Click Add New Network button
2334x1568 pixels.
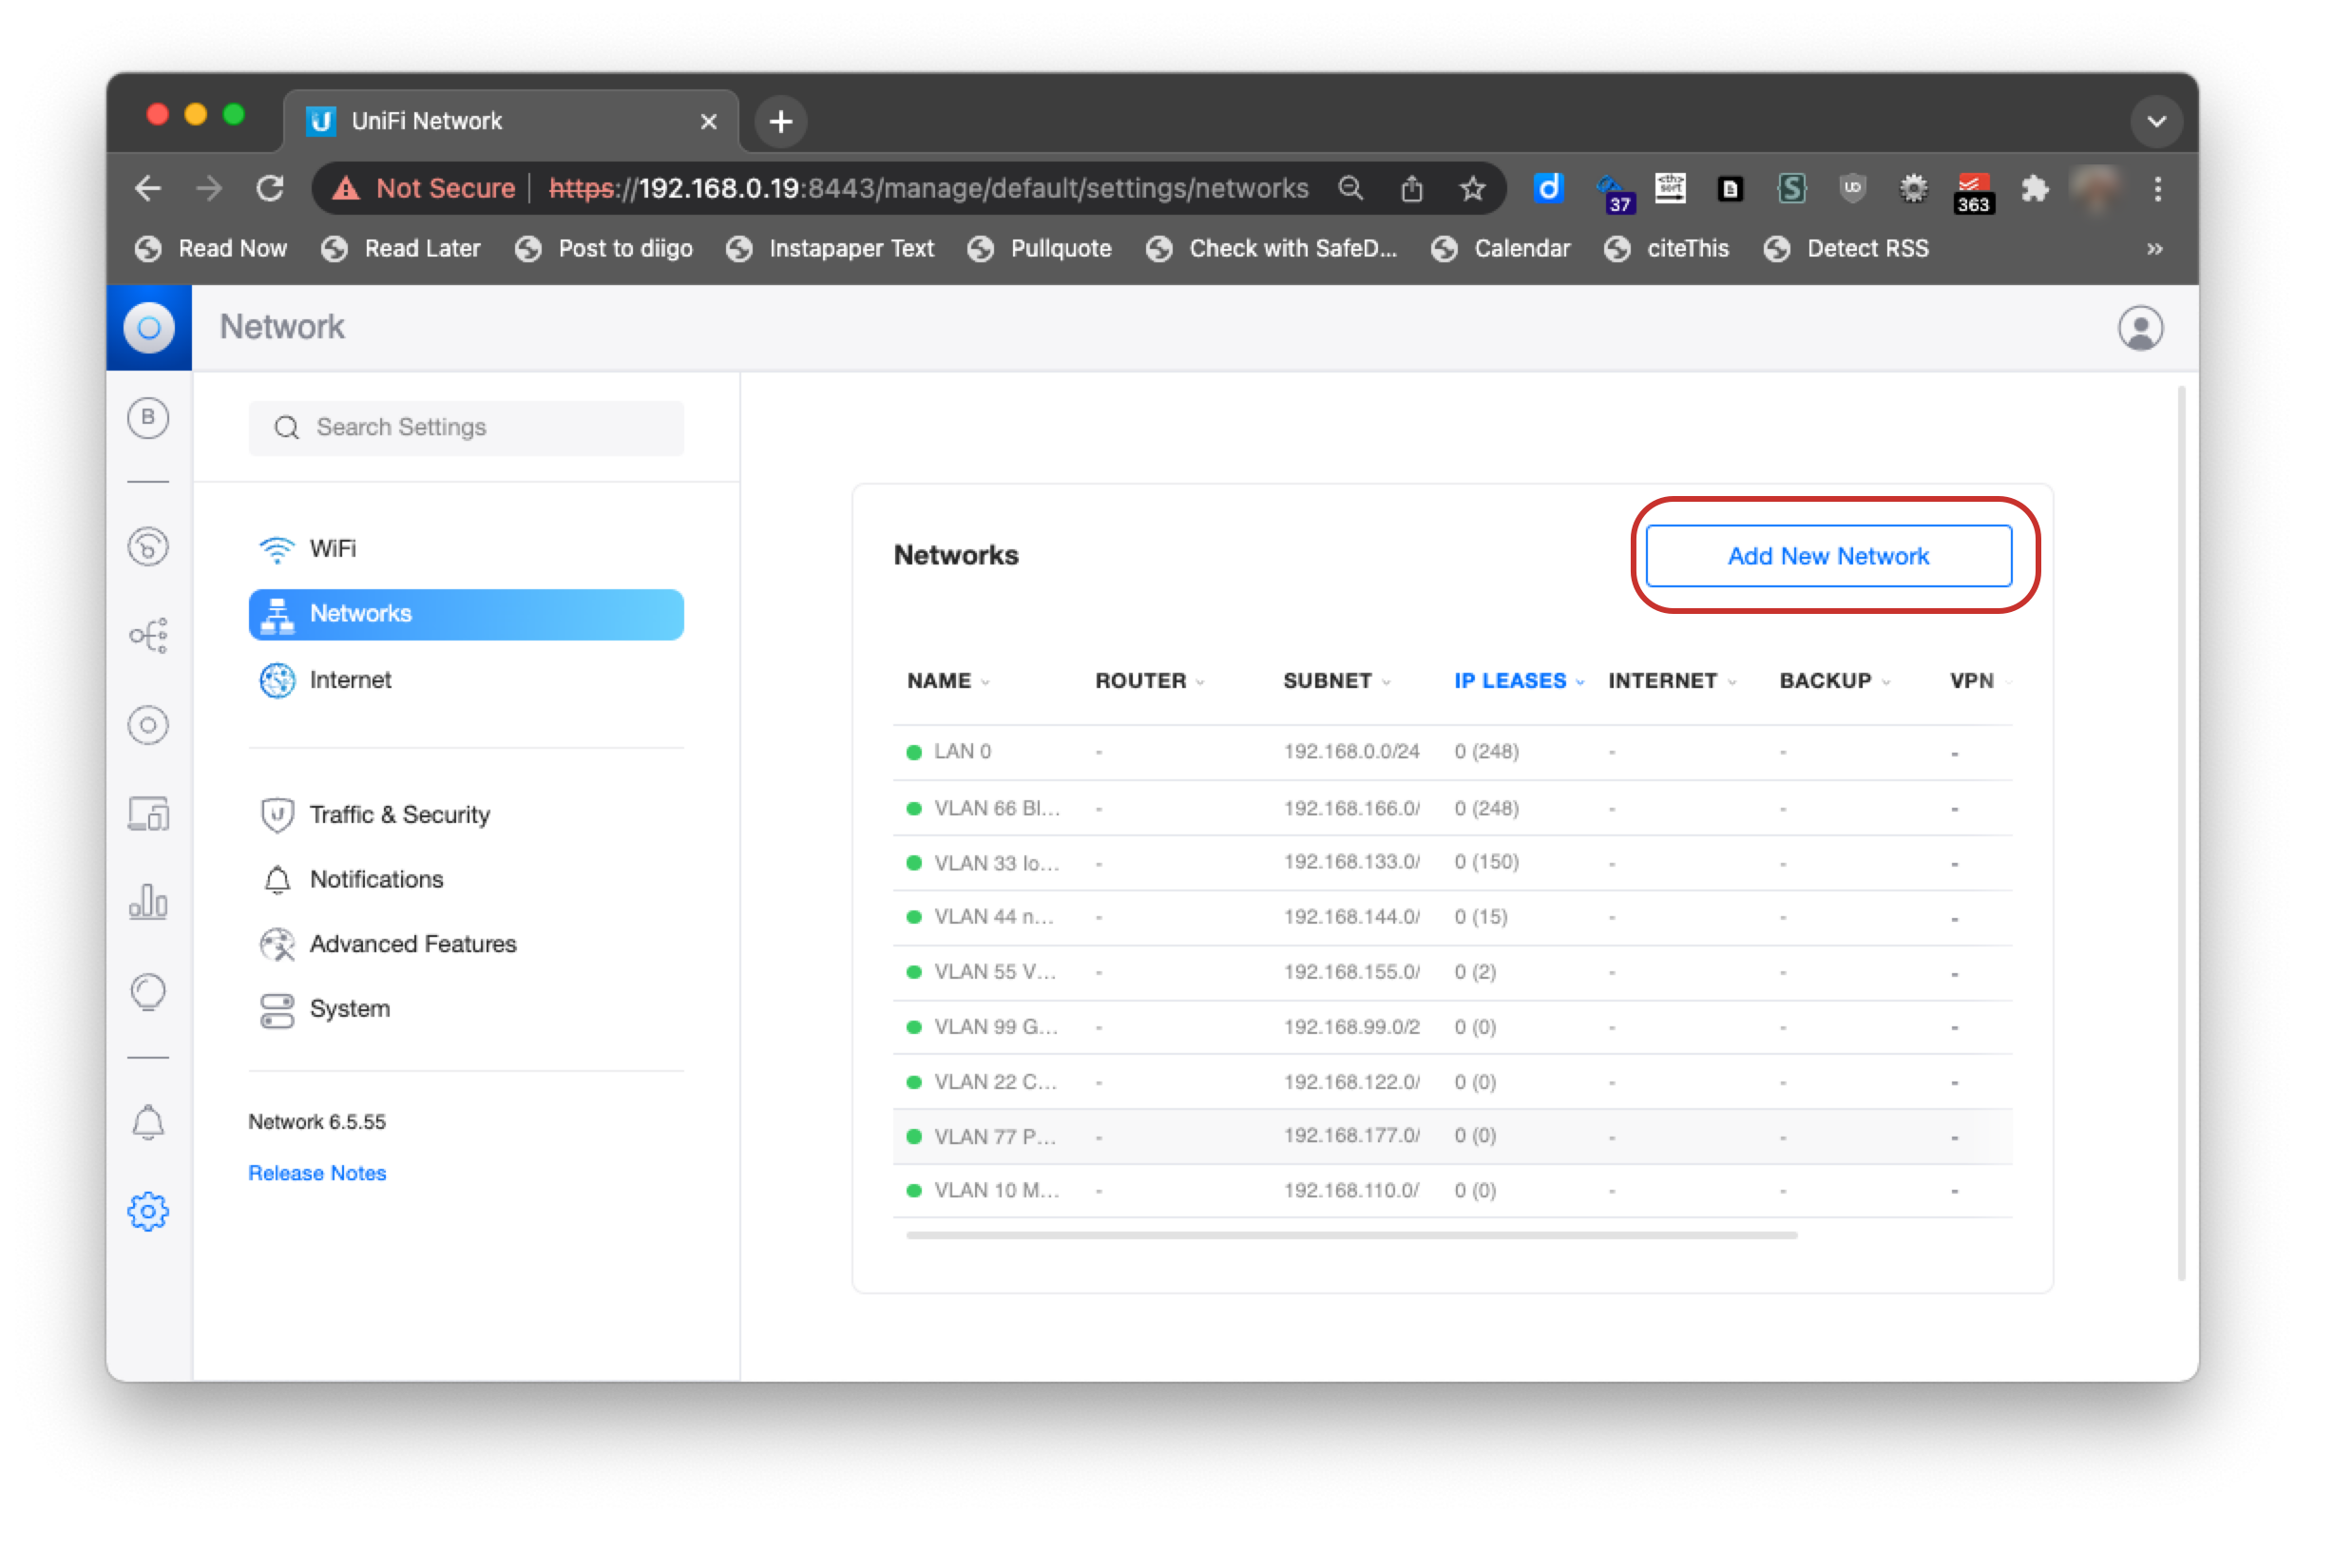click(x=1828, y=556)
